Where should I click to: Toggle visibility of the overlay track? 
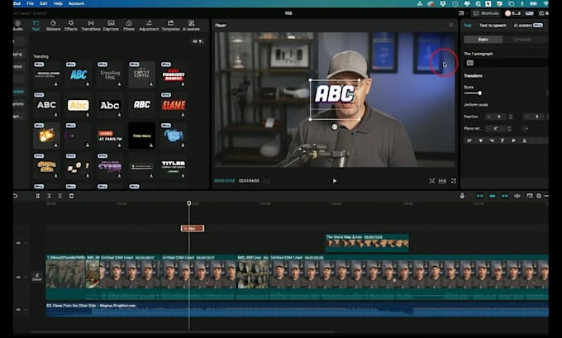click(x=18, y=243)
